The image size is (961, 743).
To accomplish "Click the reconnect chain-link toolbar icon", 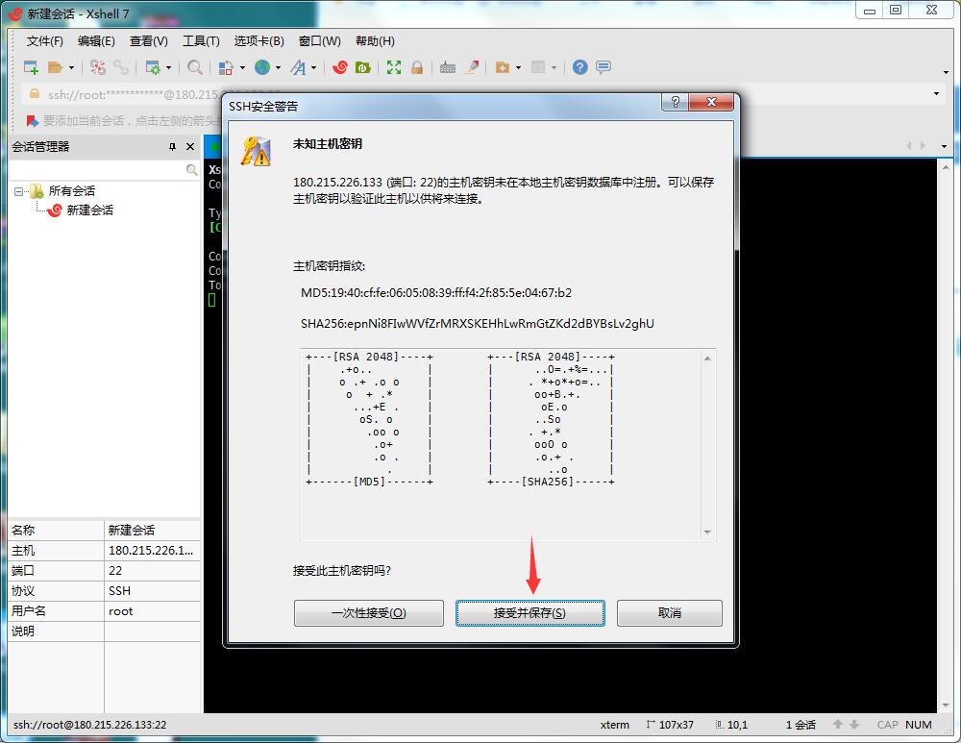I will [121, 67].
